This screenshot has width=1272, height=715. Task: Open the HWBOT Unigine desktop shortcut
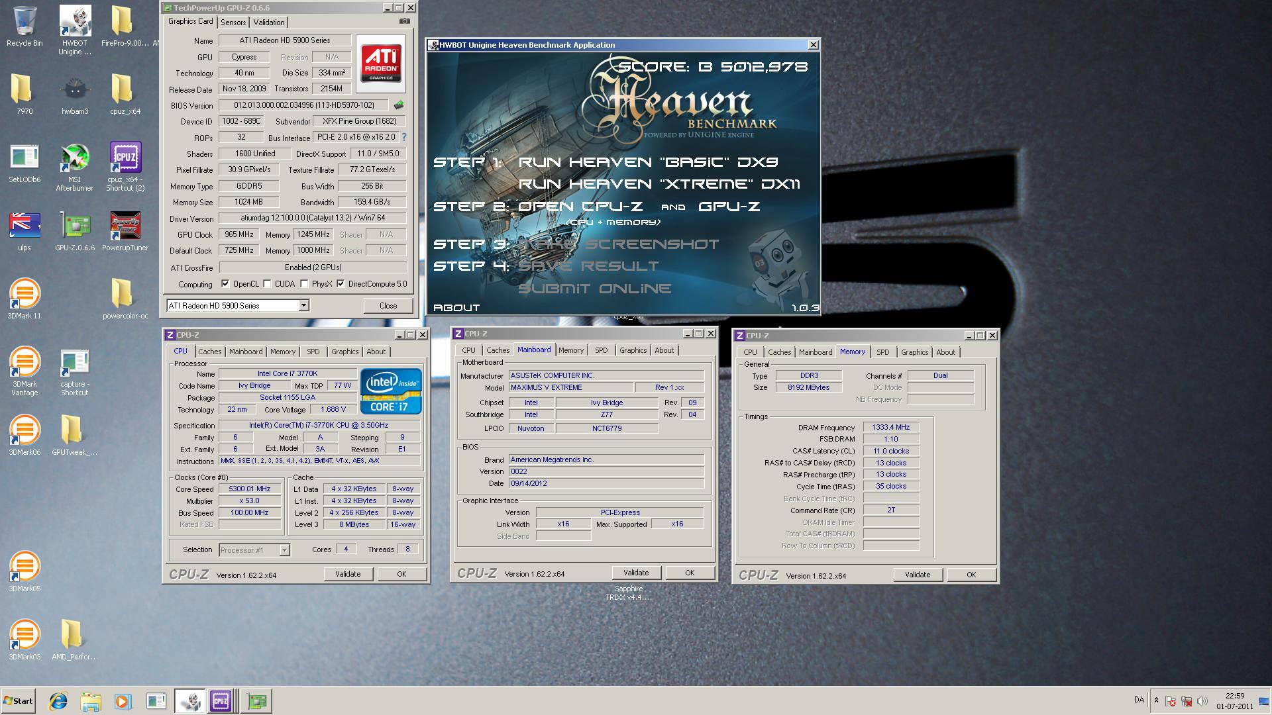(75, 30)
